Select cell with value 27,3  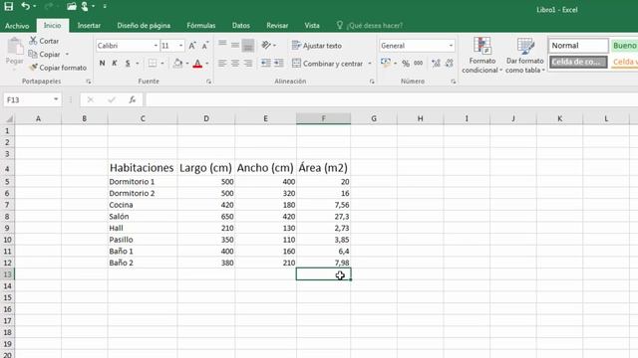pyautogui.click(x=323, y=217)
